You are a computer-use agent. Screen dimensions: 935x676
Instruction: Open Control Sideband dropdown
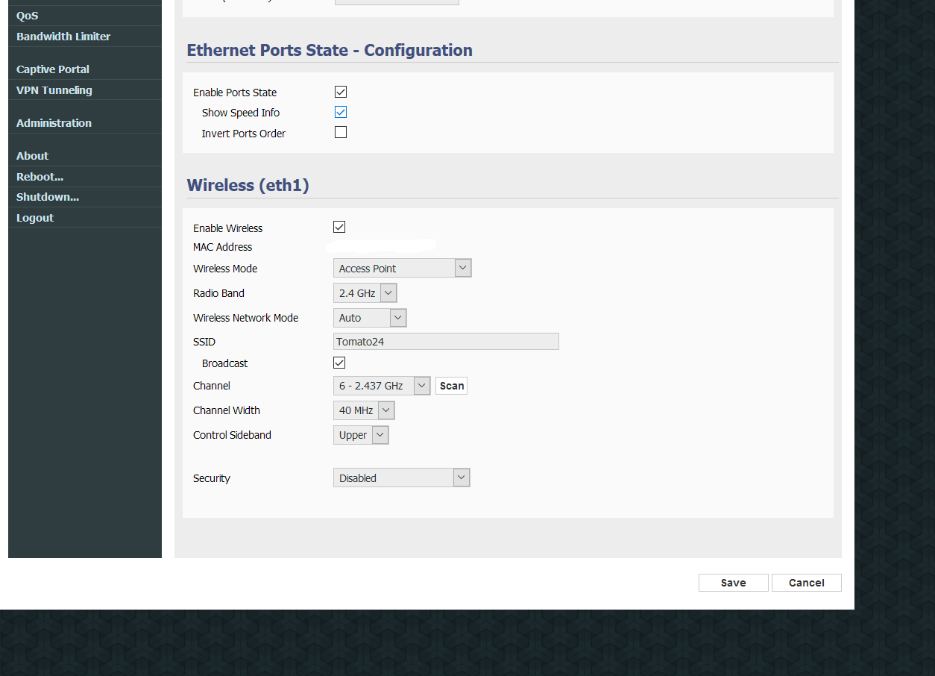tap(361, 434)
